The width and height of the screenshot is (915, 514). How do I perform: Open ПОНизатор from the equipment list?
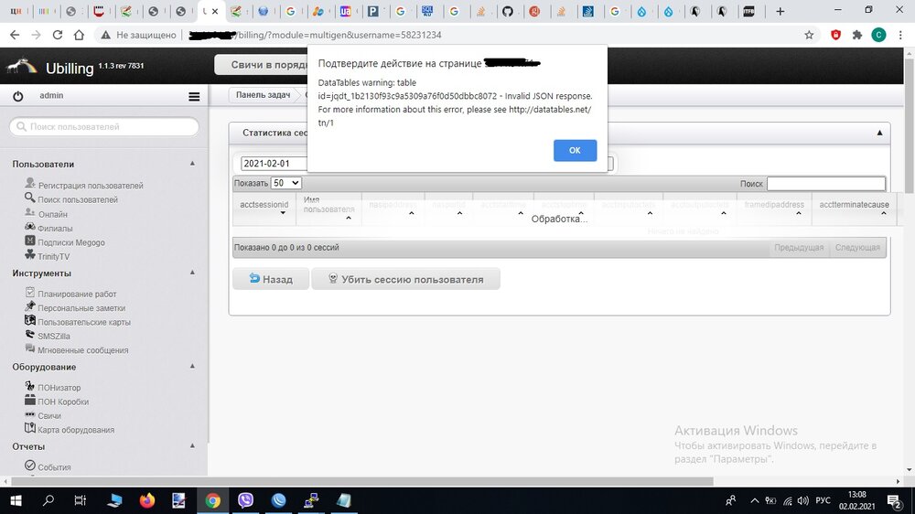click(x=59, y=388)
